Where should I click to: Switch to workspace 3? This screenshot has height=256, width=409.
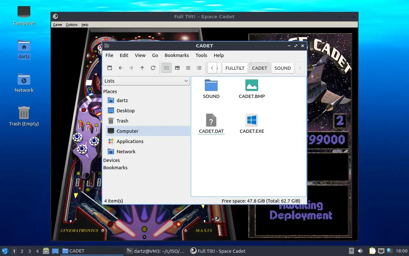click(x=29, y=251)
